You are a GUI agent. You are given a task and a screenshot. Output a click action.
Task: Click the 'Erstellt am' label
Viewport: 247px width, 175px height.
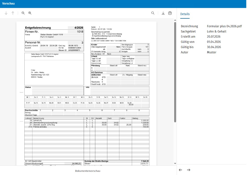click(x=188, y=37)
